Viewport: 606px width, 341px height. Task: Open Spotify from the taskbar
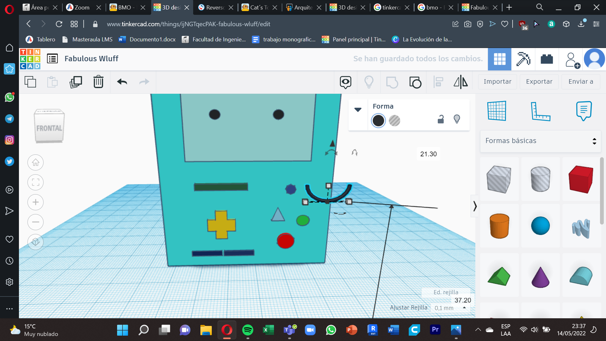[248, 330]
